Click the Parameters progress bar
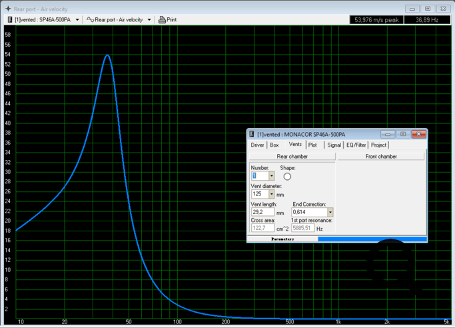This screenshot has height=328, width=455. click(337, 239)
